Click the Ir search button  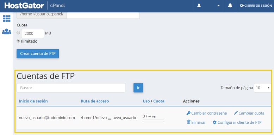tap(138, 88)
